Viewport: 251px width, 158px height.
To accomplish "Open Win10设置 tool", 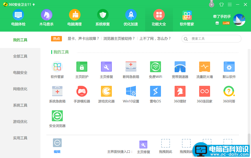I will pyautogui.click(x=131, y=94).
